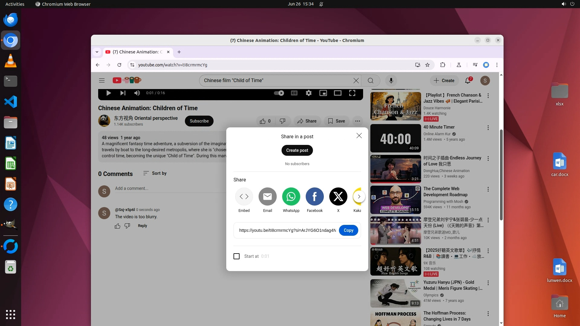The width and height of the screenshot is (580, 326).
Task: Toggle closed captions CC button
Action: 294,93
